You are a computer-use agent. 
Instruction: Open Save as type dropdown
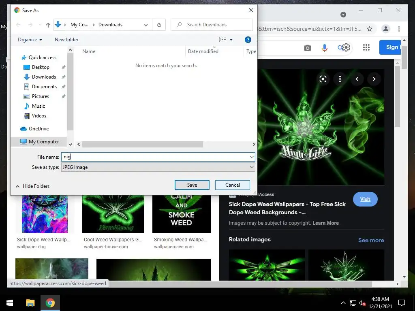pos(158,167)
